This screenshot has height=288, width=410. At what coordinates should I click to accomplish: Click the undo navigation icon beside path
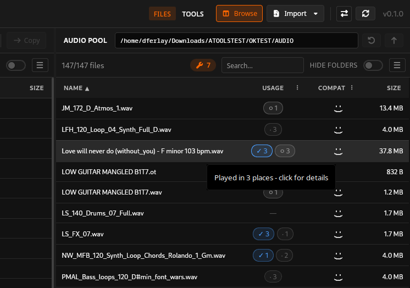372,41
